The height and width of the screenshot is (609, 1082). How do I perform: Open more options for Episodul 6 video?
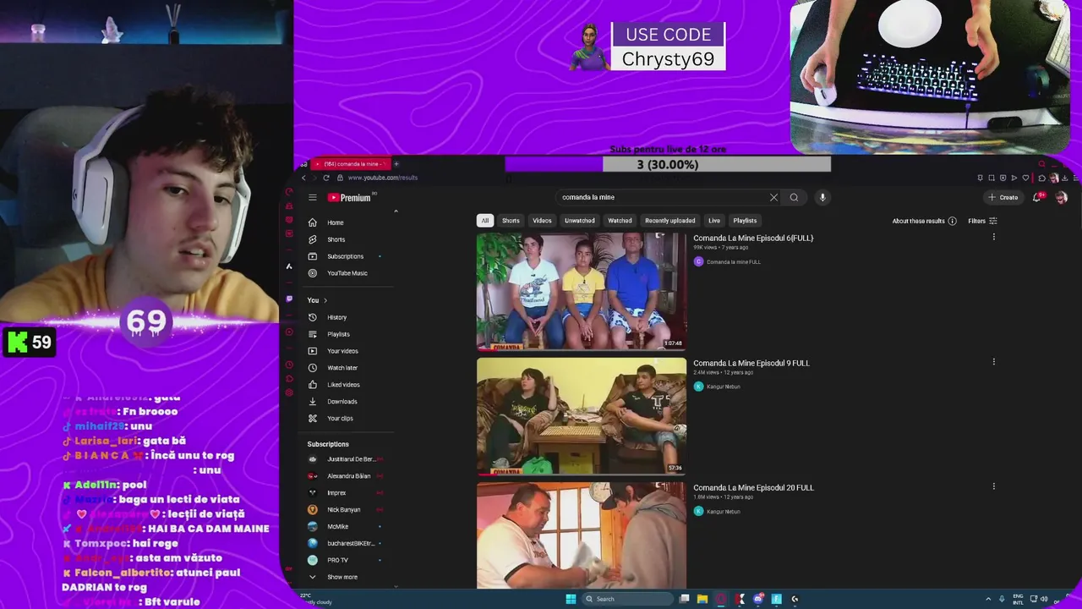[993, 237]
